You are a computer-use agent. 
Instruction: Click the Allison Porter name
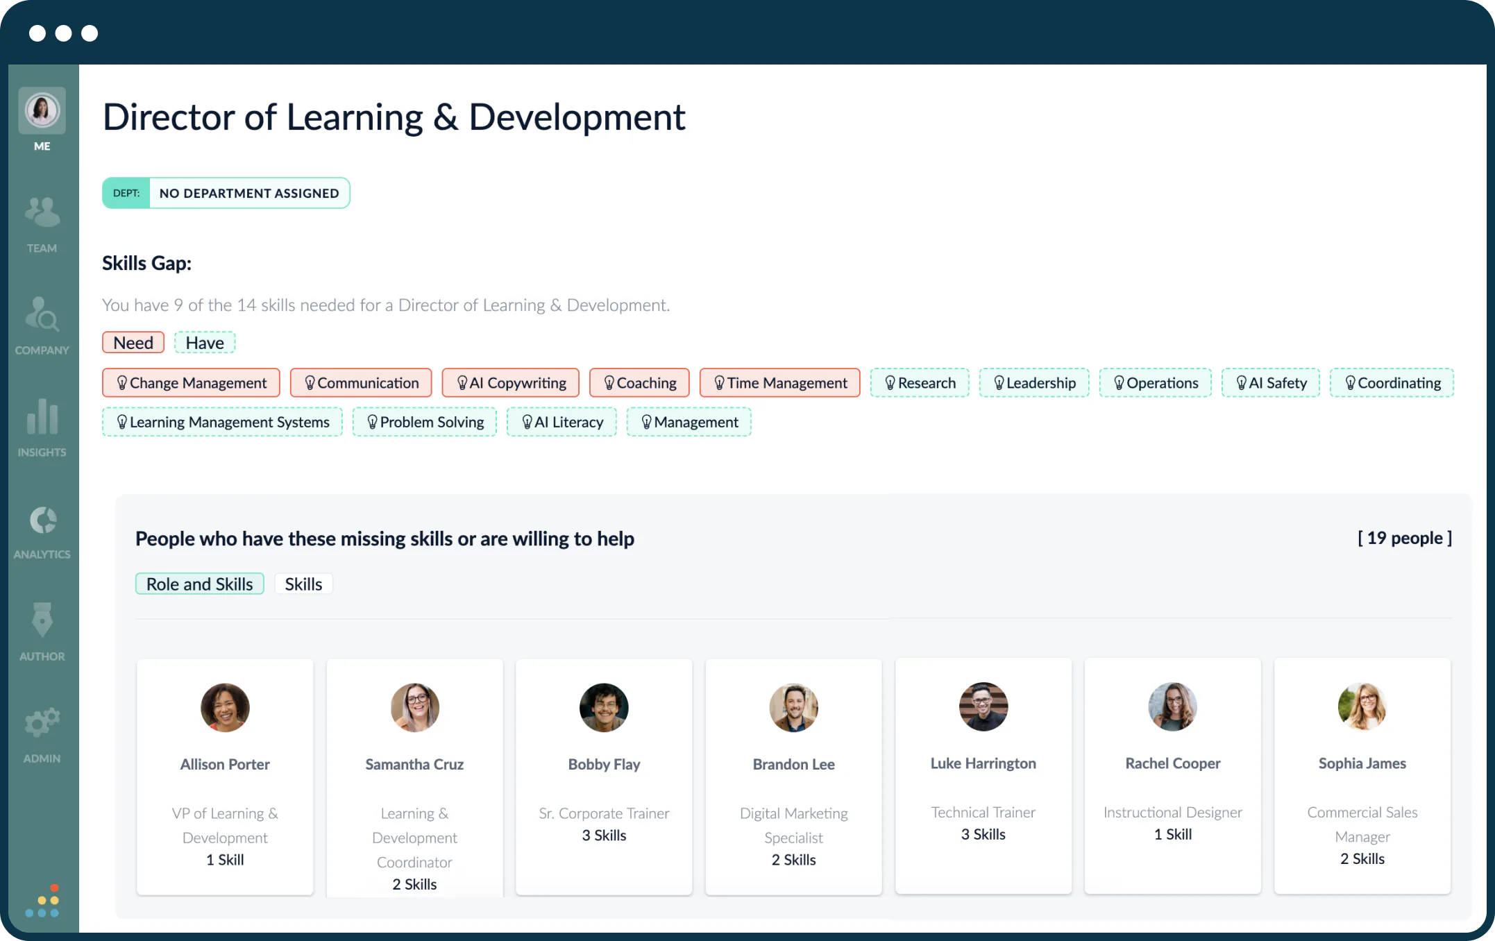pos(225,764)
